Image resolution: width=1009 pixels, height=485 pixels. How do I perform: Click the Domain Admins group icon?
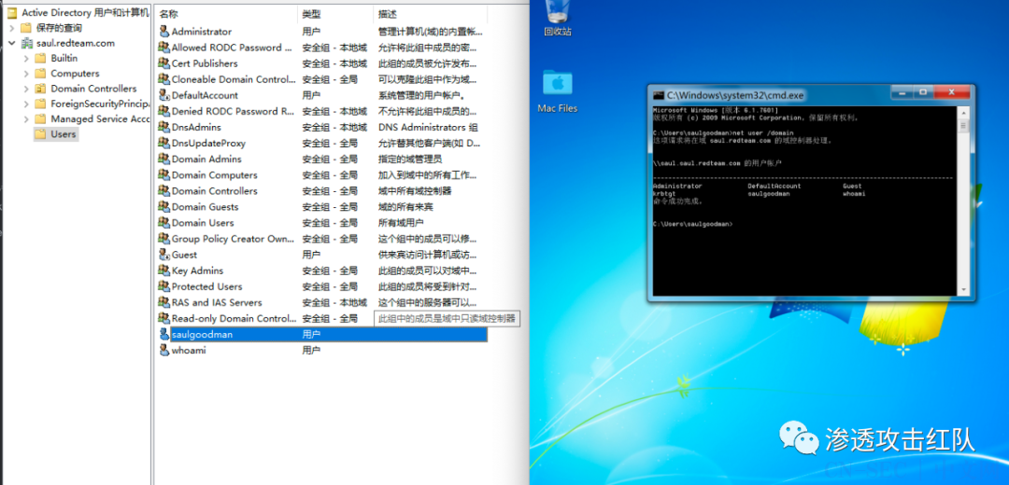pos(164,159)
